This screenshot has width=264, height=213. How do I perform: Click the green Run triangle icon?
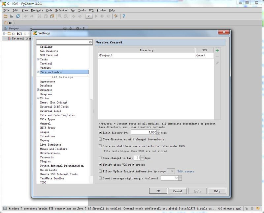96,16
